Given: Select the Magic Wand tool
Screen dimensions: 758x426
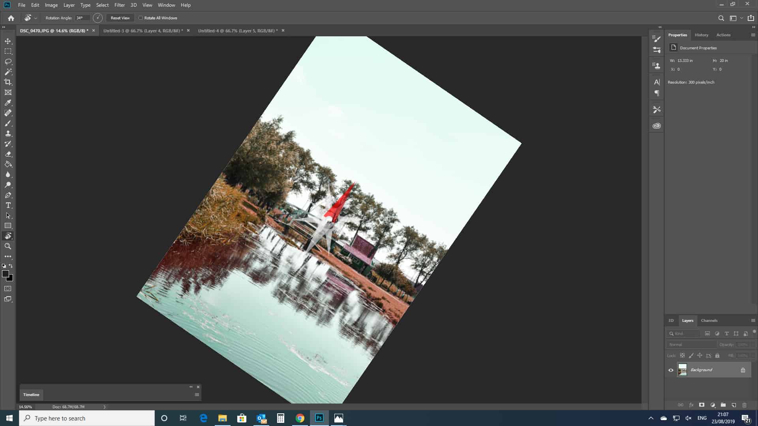Looking at the screenshot, I should [x=8, y=72].
